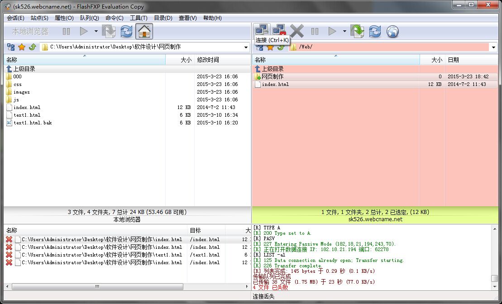Click the remote path field /Web/
This screenshot has width=502, height=304.
tap(393, 47)
